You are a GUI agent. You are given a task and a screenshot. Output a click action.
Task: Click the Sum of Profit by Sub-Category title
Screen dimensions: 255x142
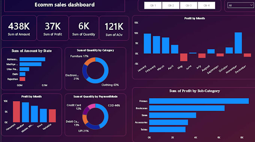[195, 91]
